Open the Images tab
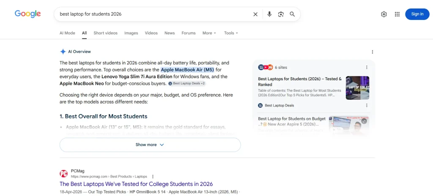 [x=131, y=33]
